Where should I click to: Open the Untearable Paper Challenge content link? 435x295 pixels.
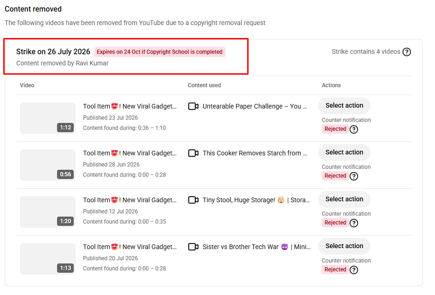(255, 106)
